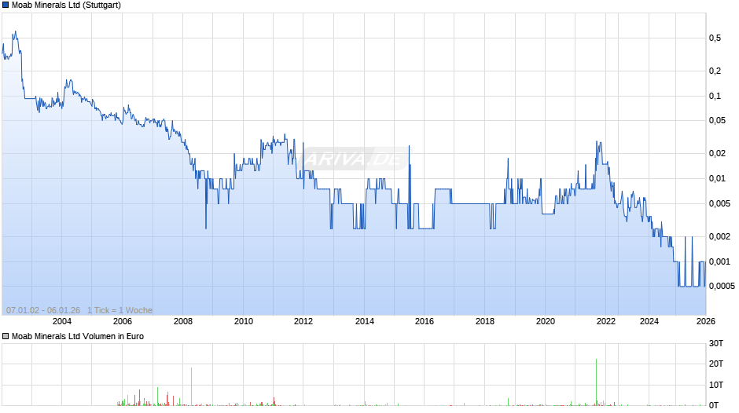Viewport: 739px width, 413px height.
Task: Click the 2012 year label on the axis
Action: (303, 321)
